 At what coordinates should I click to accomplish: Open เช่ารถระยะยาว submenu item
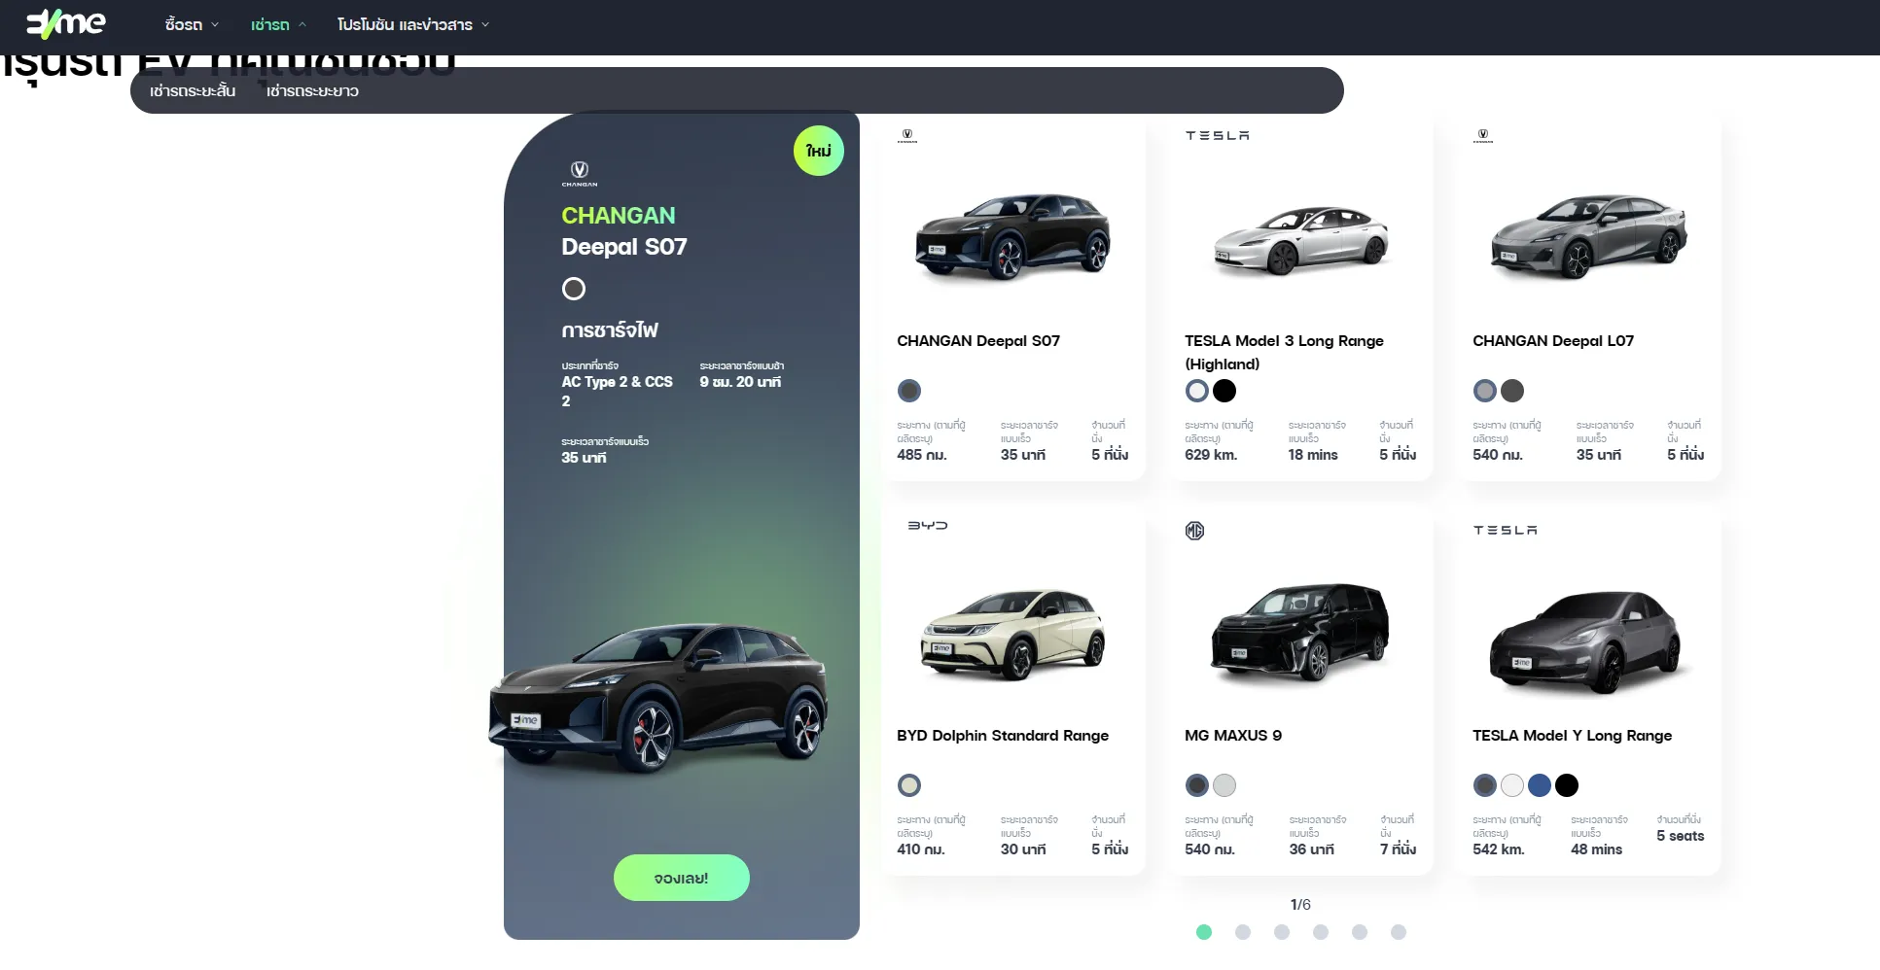pyautogui.click(x=312, y=90)
